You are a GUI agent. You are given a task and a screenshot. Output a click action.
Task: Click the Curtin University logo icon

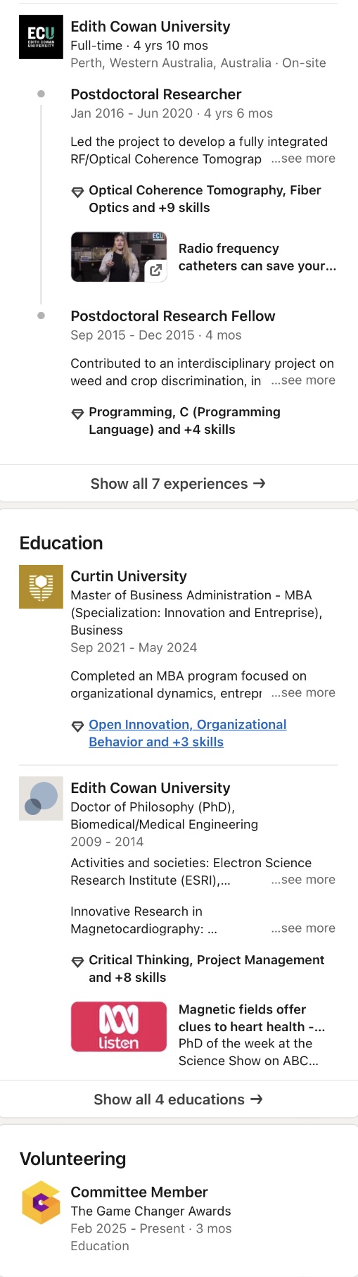tap(41, 586)
